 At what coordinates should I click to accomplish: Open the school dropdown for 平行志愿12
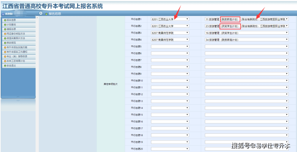coord(170,94)
